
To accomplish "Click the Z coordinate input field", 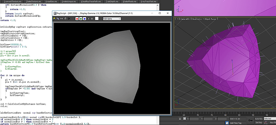I will [x=222, y=119].
